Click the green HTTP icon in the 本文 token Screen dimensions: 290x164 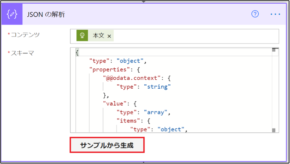click(82, 36)
